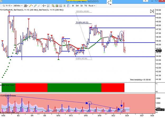Click the Middle Term Trend panel label

pyautogui.click(x=7, y=85)
